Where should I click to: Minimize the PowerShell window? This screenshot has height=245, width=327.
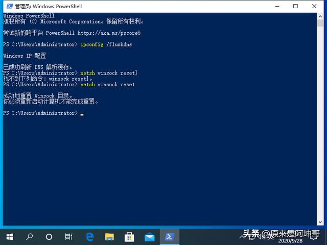tap(277, 6)
